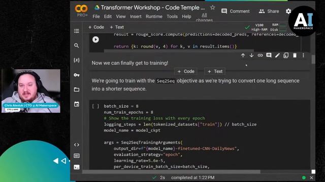Open the files folder panel
Image resolution: width=325 pixels, height=182 pixels.
coord(77,89)
